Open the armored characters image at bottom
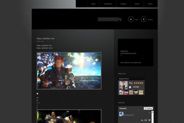The width and height of the screenshot is (184, 123). pos(69,116)
